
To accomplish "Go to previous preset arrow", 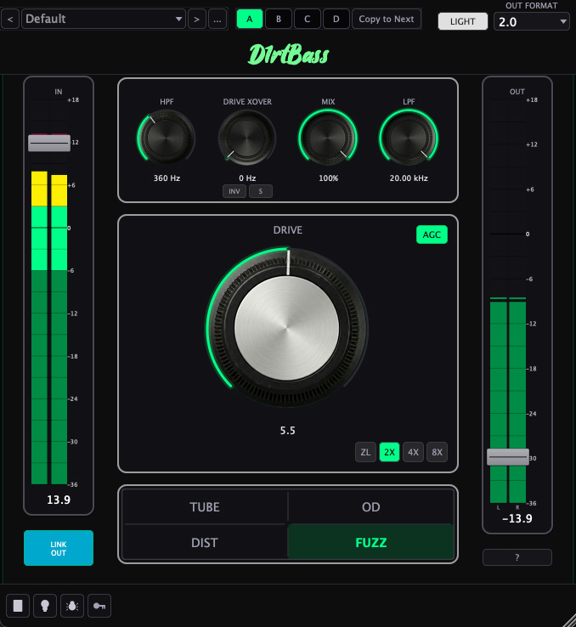I will point(11,19).
